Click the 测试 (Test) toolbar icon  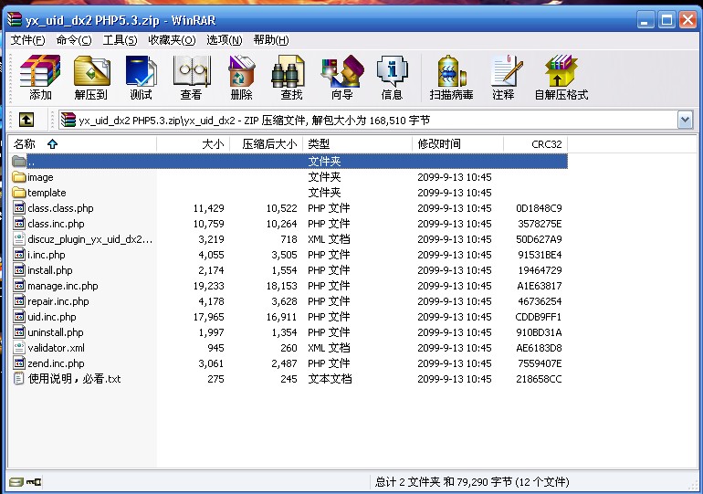[x=142, y=78]
